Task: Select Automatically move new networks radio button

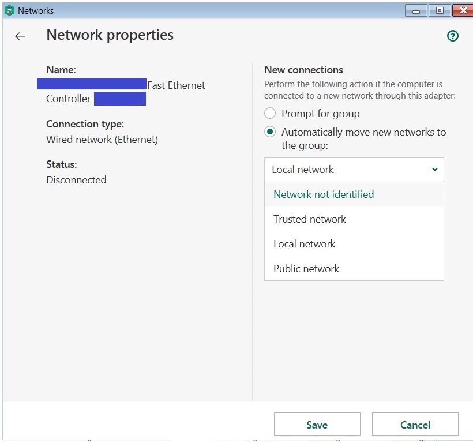Action: pyautogui.click(x=270, y=132)
